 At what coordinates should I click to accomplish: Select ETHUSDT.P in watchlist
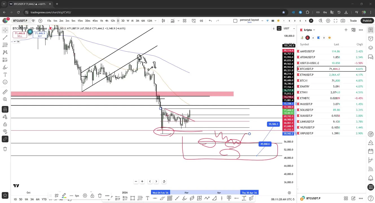(x=332, y=75)
